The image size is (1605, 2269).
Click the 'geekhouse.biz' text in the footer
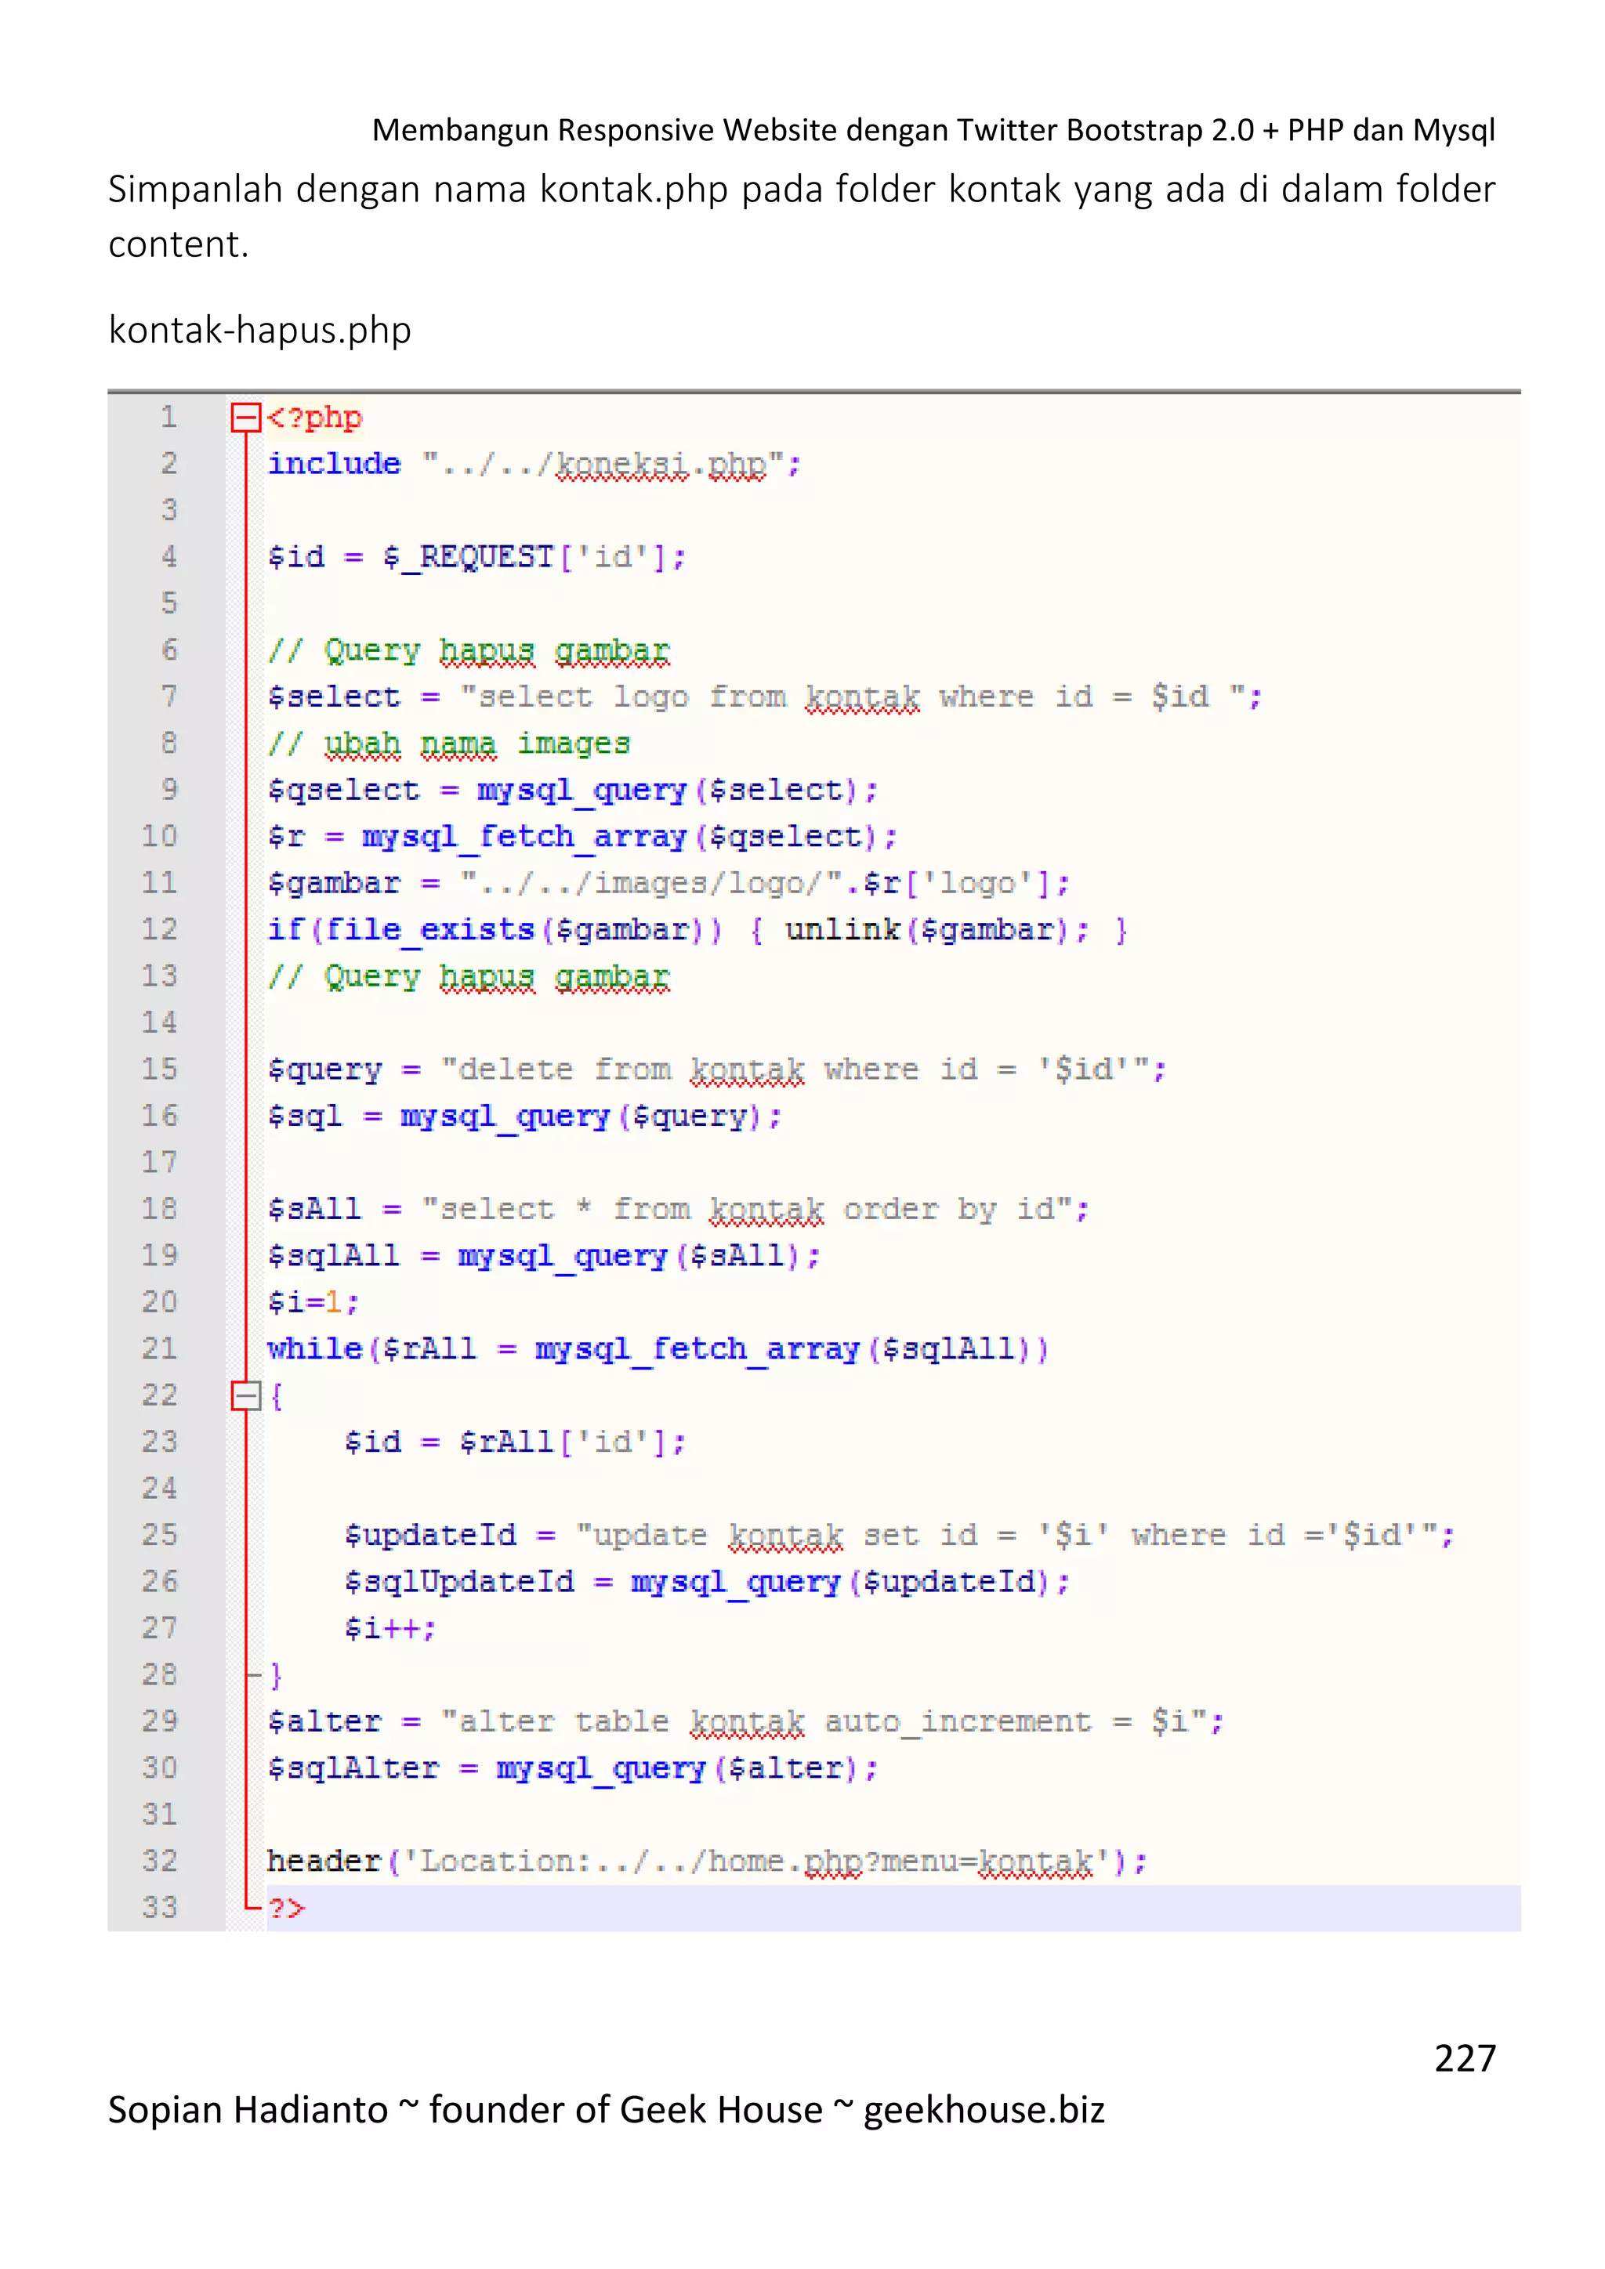[x=984, y=2109]
